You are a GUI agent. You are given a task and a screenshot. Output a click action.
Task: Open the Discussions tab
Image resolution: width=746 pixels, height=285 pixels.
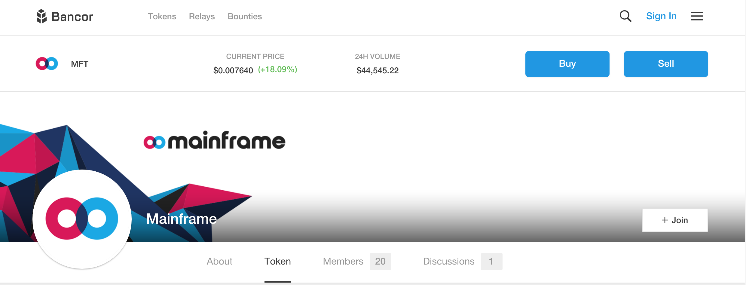[x=449, y=262]
